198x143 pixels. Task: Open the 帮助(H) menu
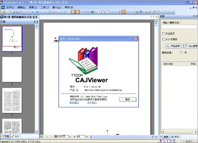coord(69,8)
